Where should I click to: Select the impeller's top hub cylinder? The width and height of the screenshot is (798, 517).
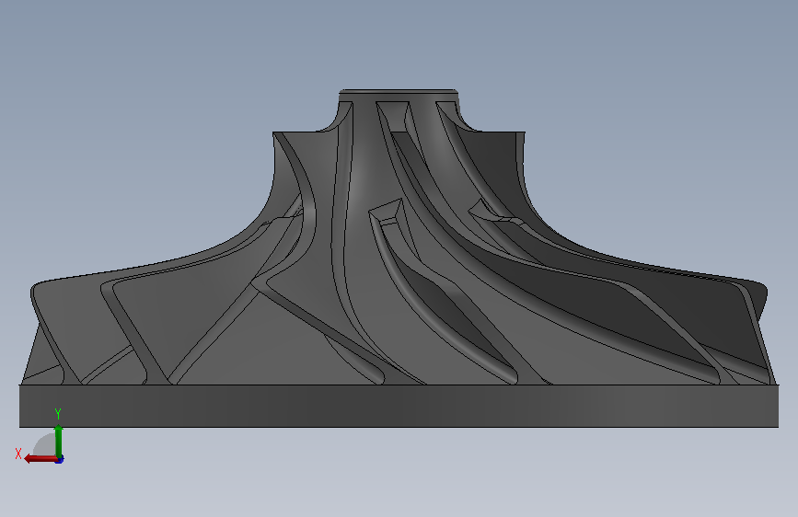[x=399, y=96]
